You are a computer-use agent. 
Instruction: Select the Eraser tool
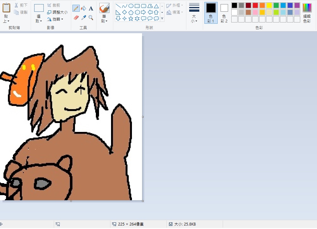point(76,18)
